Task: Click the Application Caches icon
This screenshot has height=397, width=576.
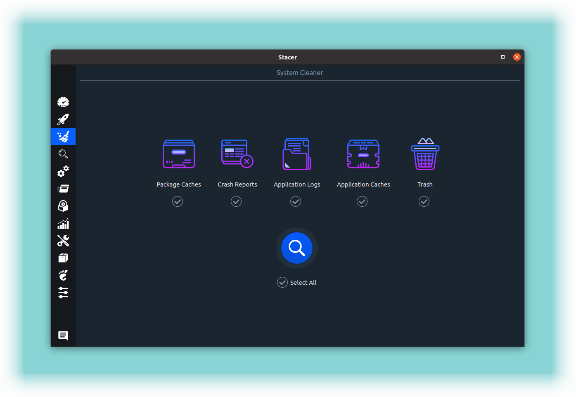Action: (x=363, y=154)
